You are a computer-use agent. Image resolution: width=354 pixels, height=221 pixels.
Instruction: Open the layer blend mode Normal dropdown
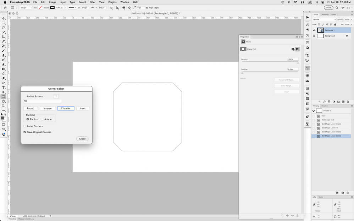324,19
